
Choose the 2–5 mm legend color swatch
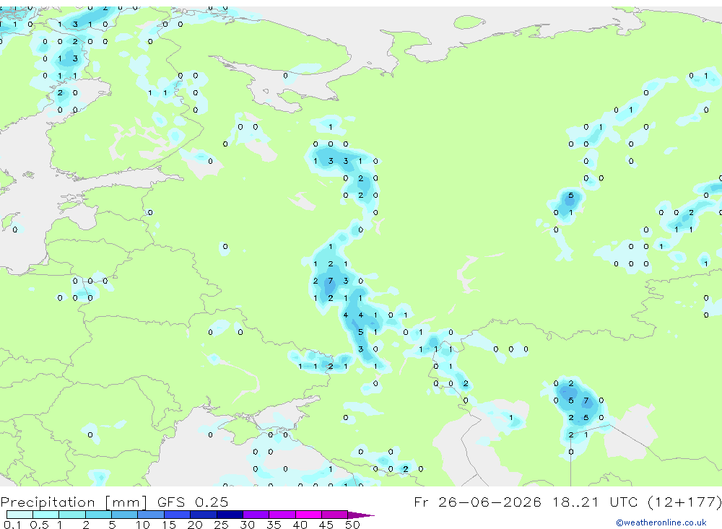(x=98, y=515)
